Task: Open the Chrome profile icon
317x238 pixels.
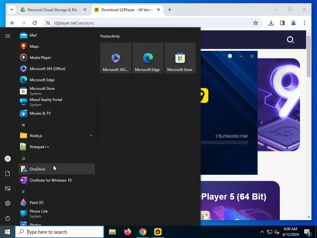Action: pos(293,23)
